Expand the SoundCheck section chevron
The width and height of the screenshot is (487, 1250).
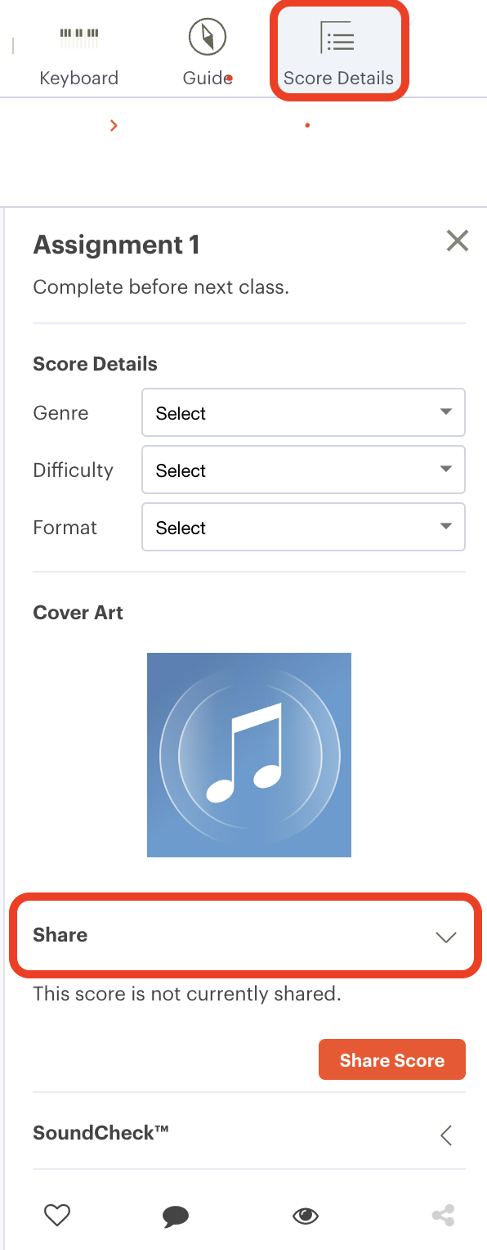pyautogui.click(x=446, y=1135)
